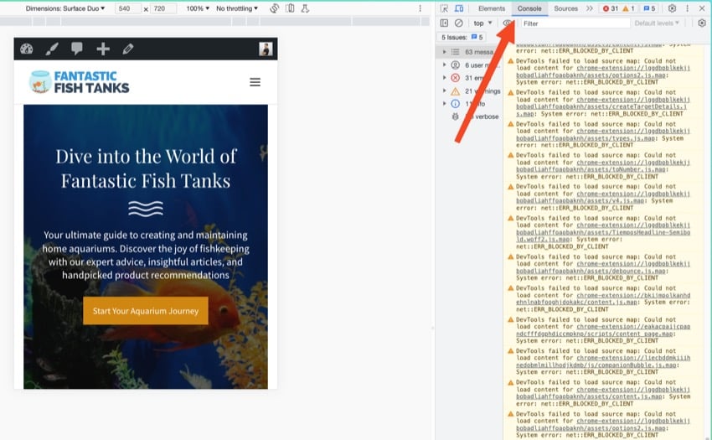Switch to the Sources tab
This screenshot has width=712, height=440.
(x=565, y=8)
